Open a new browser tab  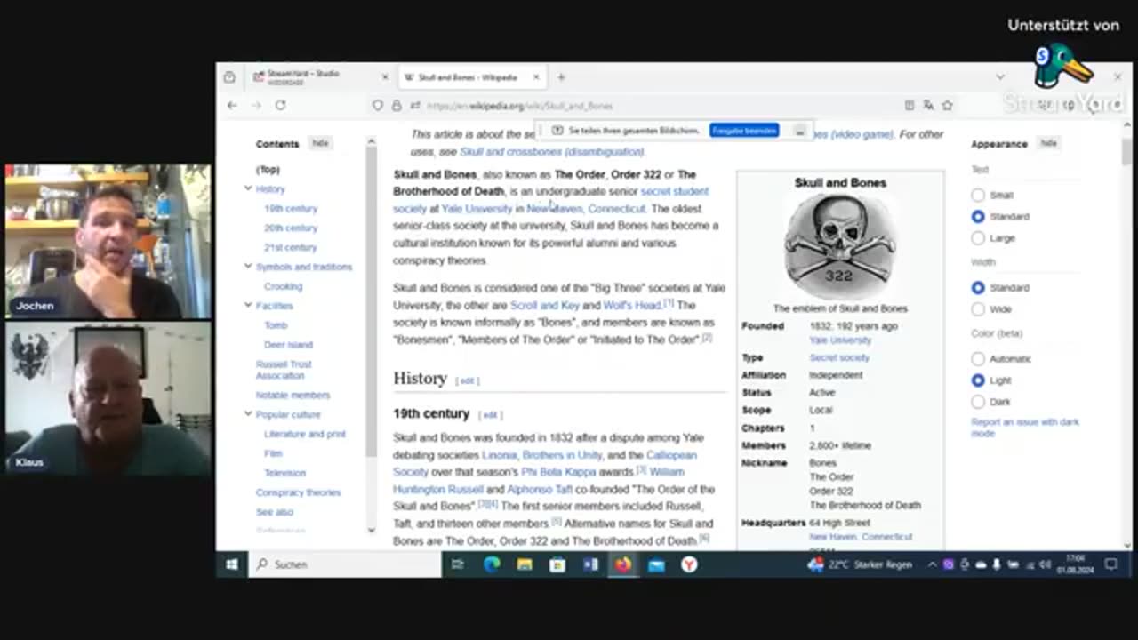click(x=561, y=77)
